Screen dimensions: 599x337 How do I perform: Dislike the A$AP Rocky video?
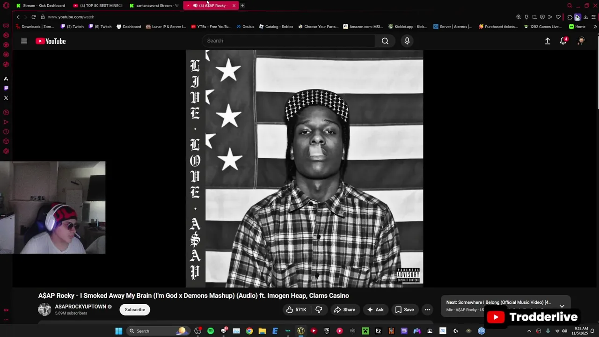[x=319, y=309]
